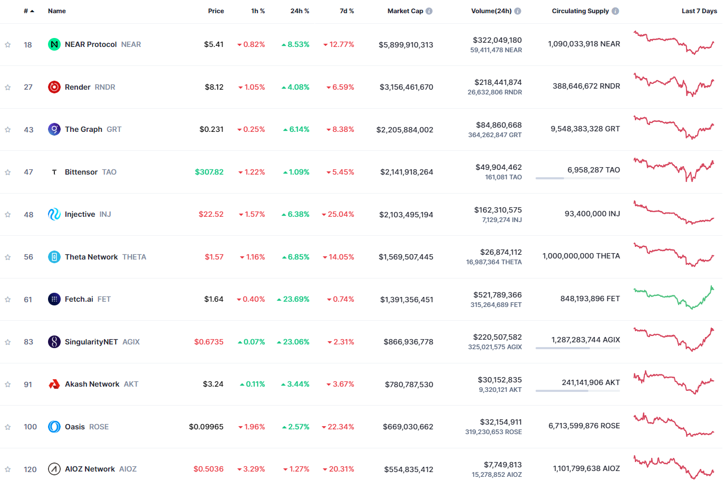Click Render volume $218,441,874
The height and width of the screenshot is (480, 724).
point(498,82)
